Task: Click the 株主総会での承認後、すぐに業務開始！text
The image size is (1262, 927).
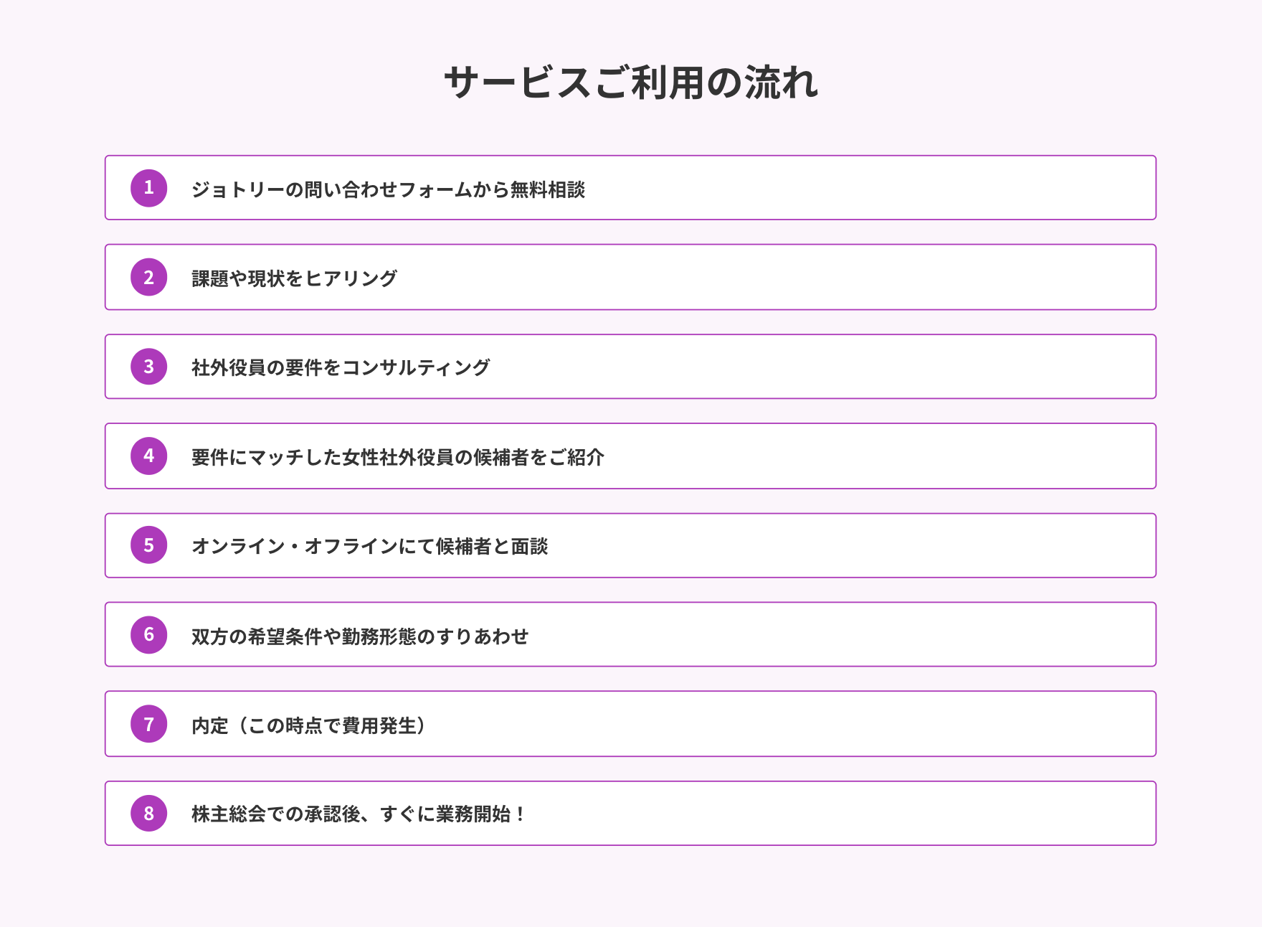Action: (x=360, y=814)
